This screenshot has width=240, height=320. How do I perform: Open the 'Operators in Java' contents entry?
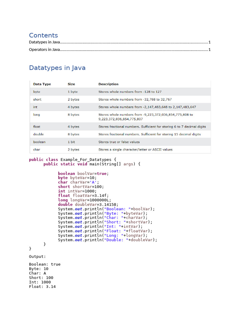click(x=44, y=49)
